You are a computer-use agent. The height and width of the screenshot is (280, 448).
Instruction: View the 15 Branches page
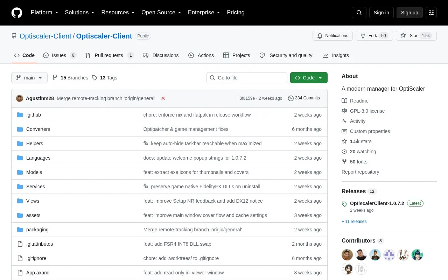tap(70, 78)
